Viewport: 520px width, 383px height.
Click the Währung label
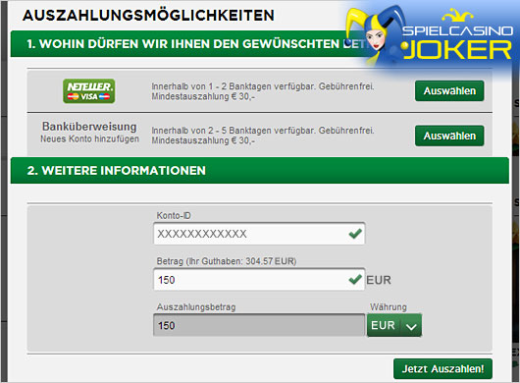point(389,307)
